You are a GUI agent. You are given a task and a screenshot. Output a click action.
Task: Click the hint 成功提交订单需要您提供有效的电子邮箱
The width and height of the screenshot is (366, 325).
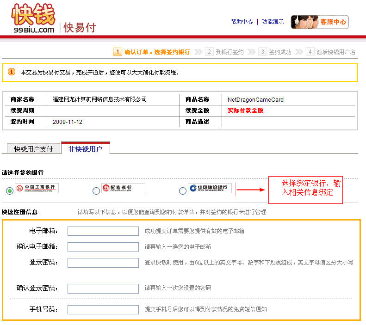(x=194, y=231)
